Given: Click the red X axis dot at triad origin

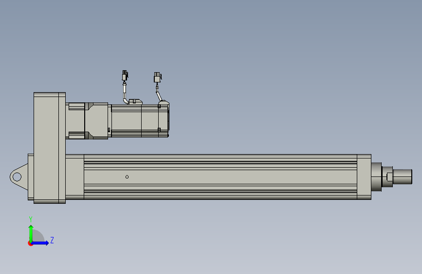Looking at the screenshot, I should [30, 243].
